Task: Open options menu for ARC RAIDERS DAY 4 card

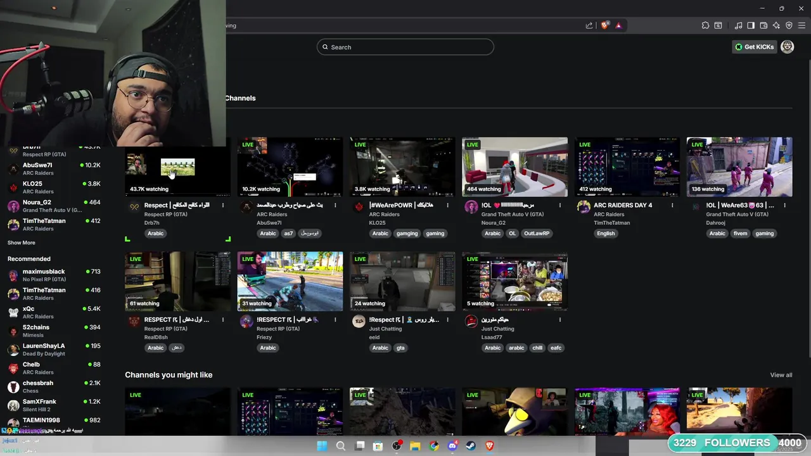Action: click(x=672, y=205)
